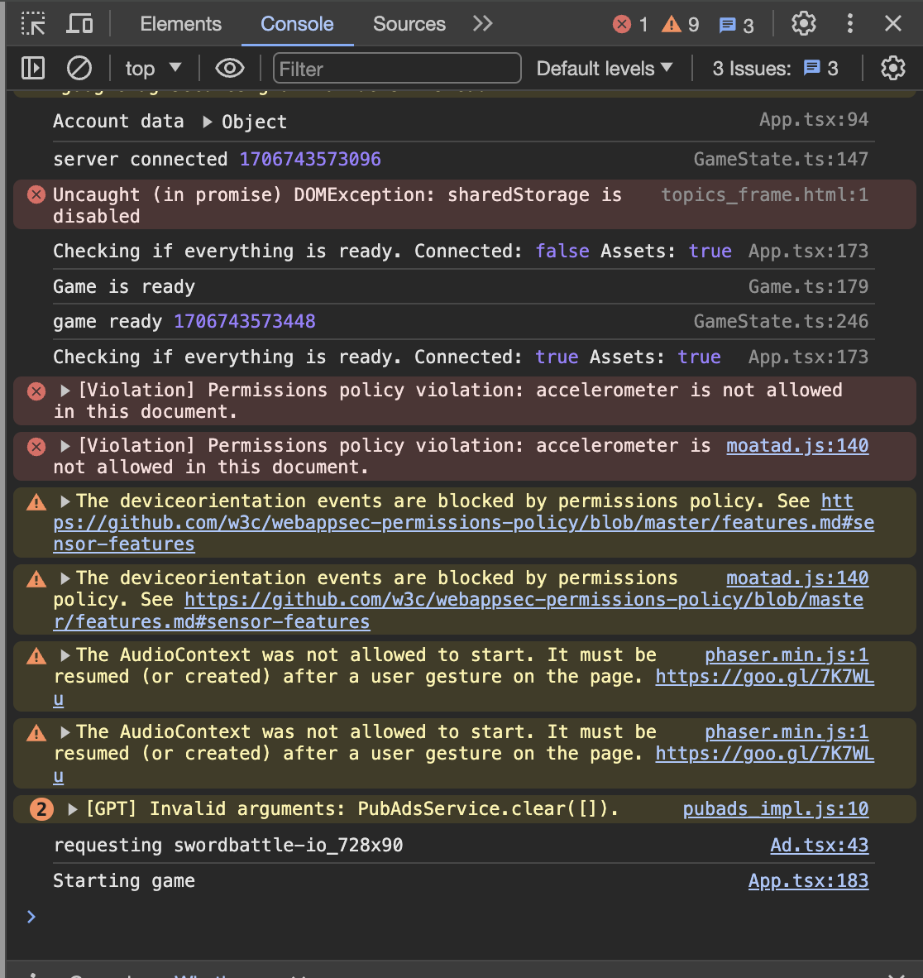Viewport: 923px width, 978px height.
Task: Show more tabs with double chevron
Action: (x=483, y=24)
